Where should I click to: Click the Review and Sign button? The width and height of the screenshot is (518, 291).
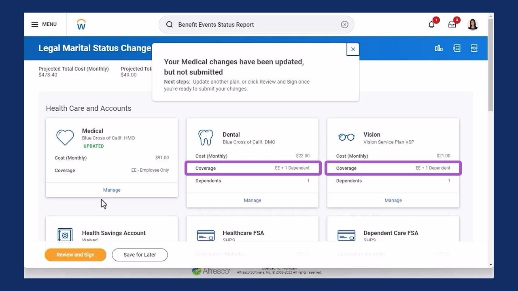coord(75,255)
